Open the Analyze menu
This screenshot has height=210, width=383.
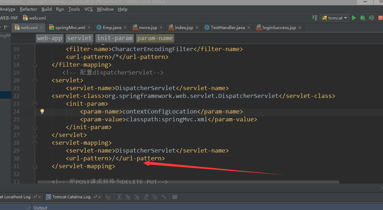tap(7, 9)
